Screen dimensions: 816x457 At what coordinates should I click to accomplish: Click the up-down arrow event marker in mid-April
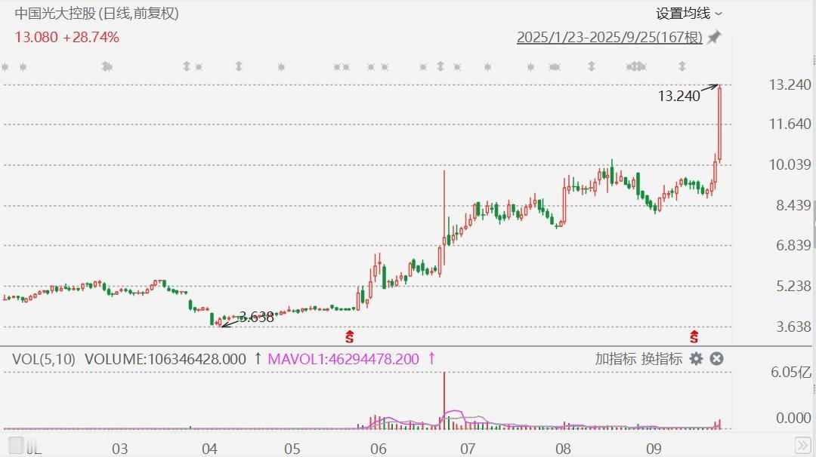(x=238, y=66)
